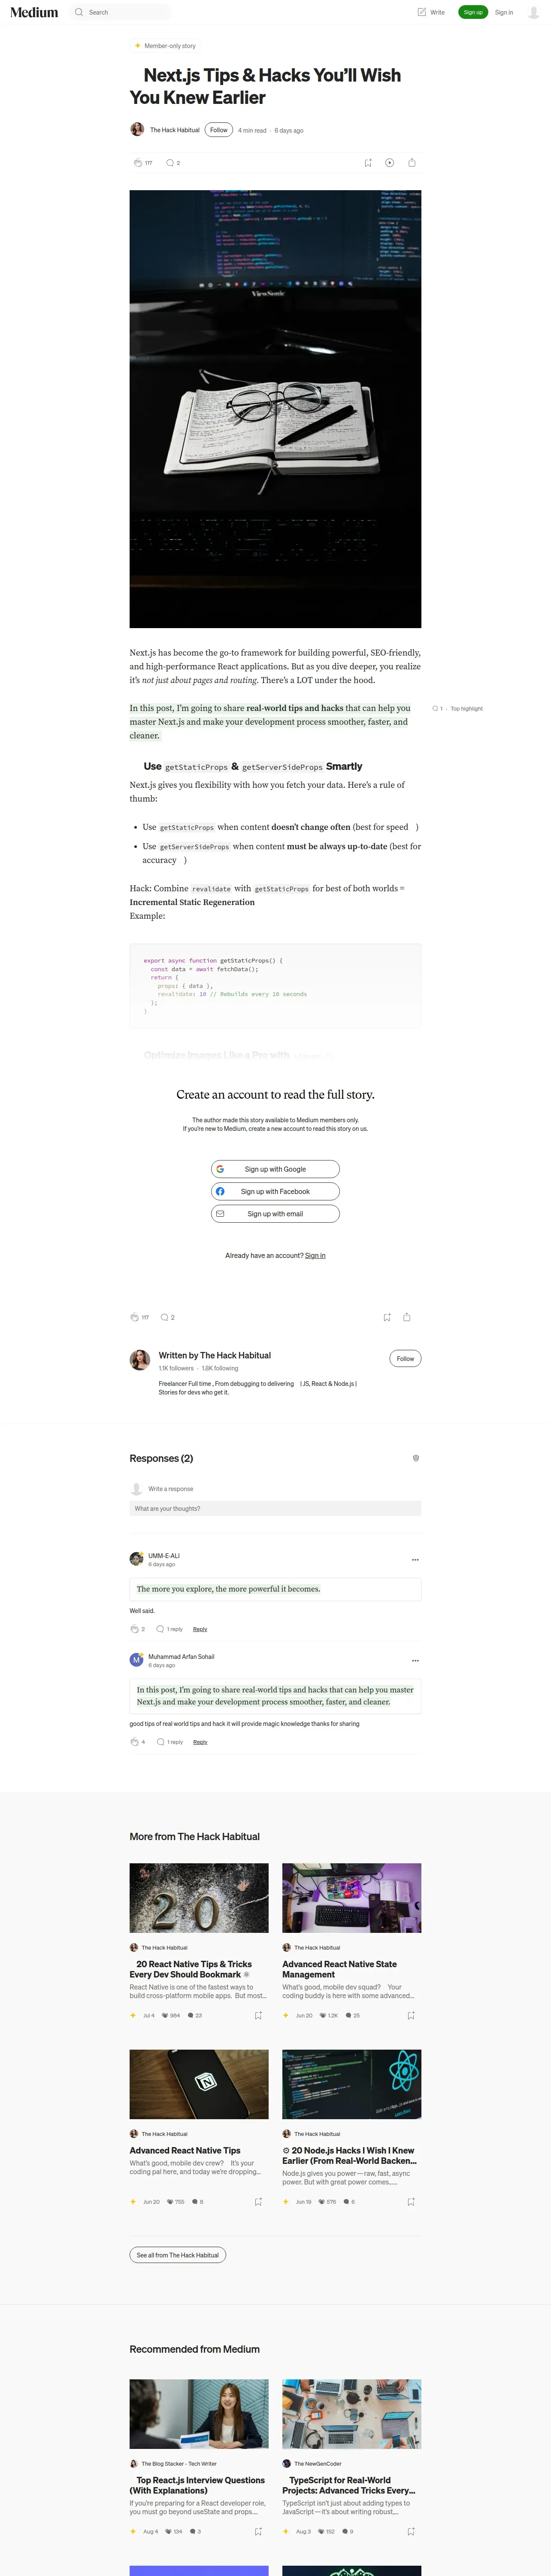Click the What are your thoughts box

(275, 1508)
